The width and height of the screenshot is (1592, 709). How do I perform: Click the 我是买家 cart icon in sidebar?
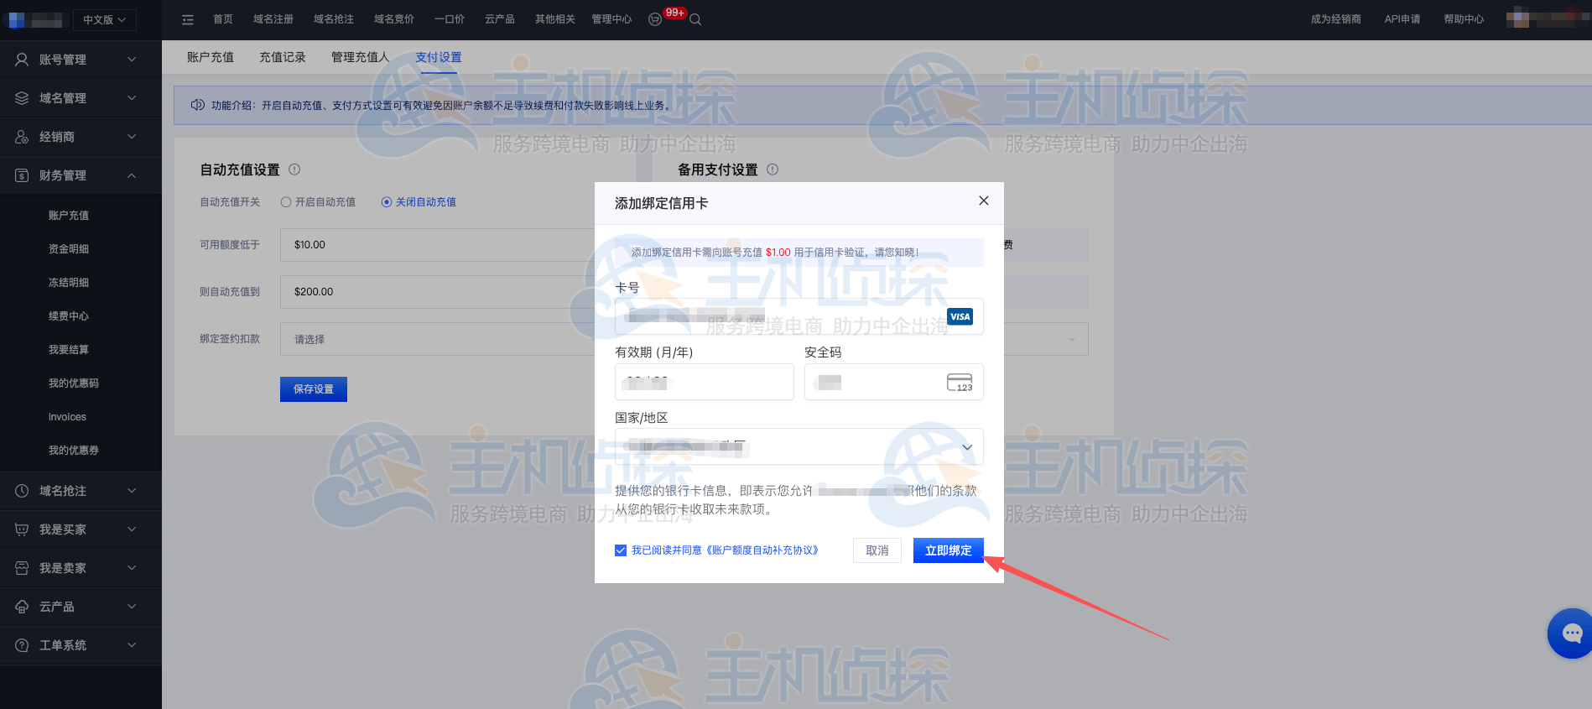[22, 529]
